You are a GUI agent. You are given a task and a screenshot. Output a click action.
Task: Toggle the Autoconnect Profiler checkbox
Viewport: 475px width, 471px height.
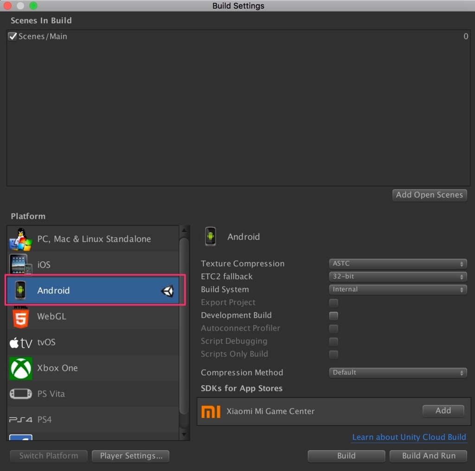334,328
